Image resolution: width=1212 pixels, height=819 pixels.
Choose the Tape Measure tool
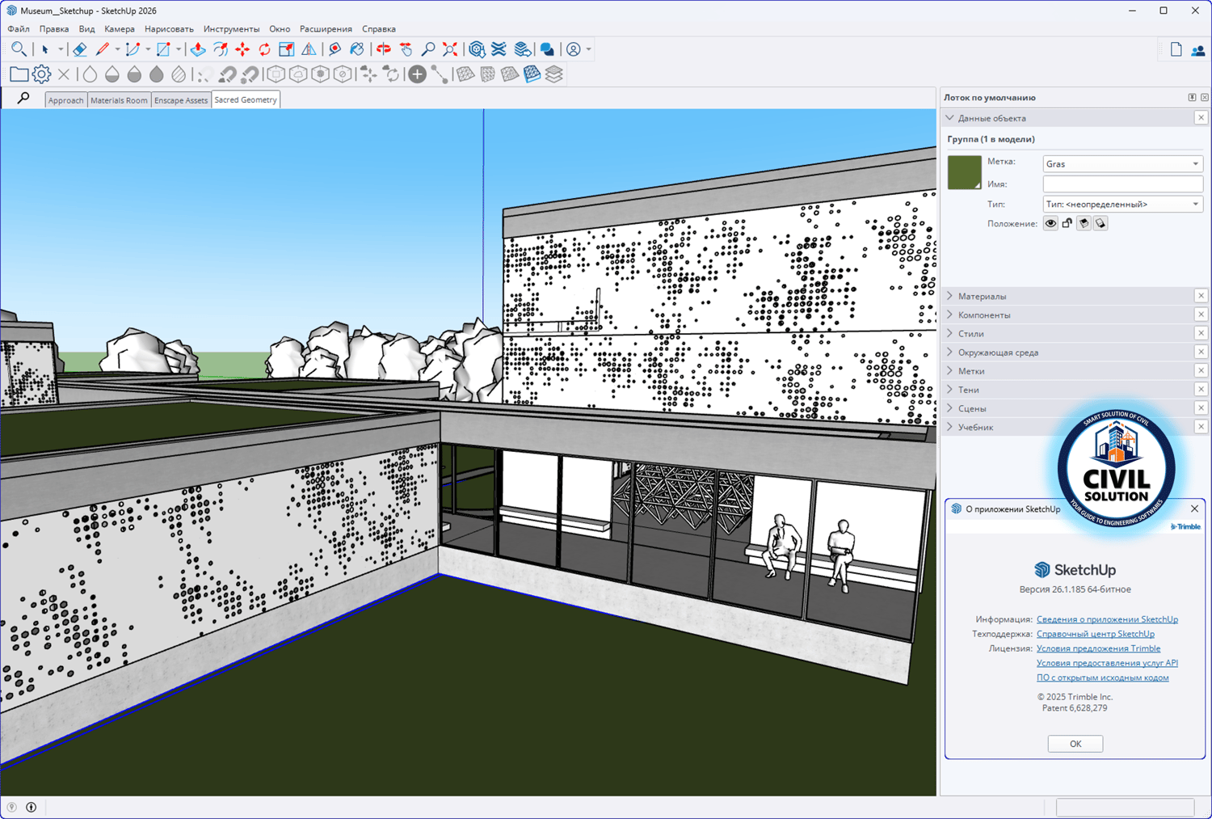pyautogui.click(x=335, y=49)
